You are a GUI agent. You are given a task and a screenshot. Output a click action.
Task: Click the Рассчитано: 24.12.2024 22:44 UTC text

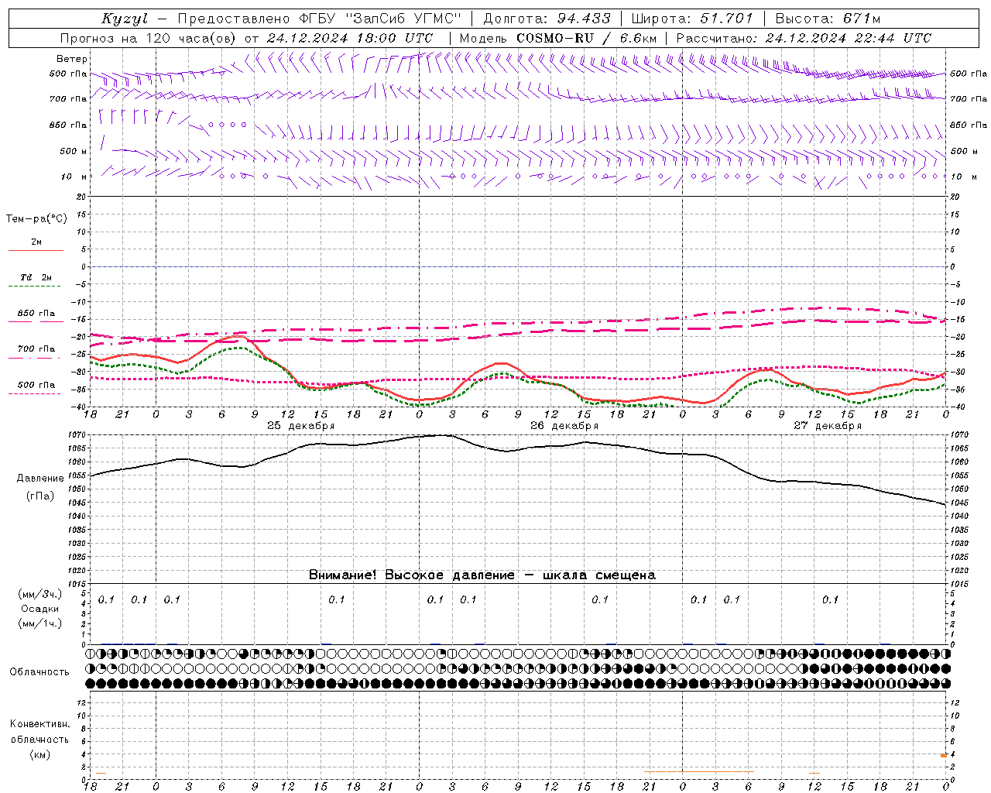[x=804, y=38]
